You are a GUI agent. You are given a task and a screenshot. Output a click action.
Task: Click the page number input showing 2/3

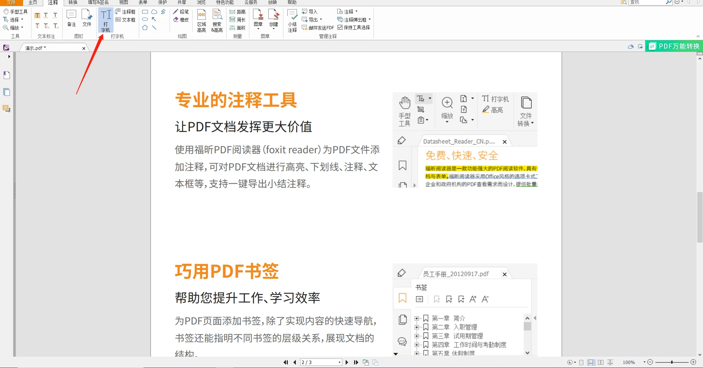point(319,362)
